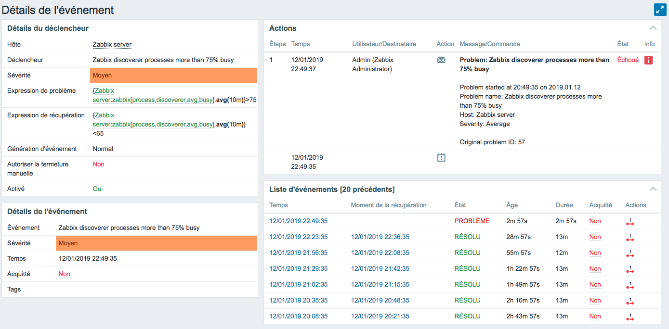This screenshot has height=329, width=669.
Task: Open the Zabbix server host link
Action: click(112, 45)
